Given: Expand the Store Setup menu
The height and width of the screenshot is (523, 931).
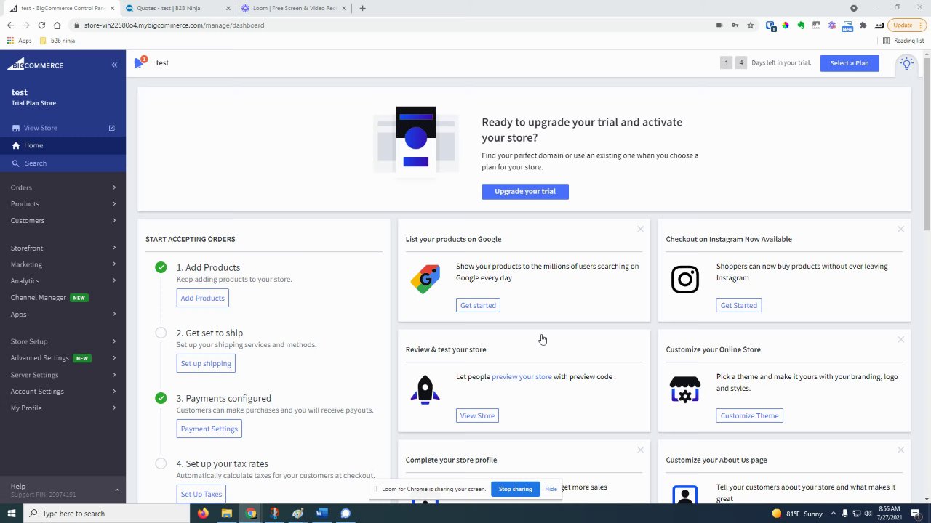Looking at the screenshot, I should tap(63, 341).
